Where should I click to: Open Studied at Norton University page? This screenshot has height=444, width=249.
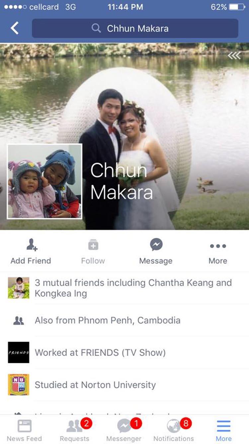coord(124,385)
